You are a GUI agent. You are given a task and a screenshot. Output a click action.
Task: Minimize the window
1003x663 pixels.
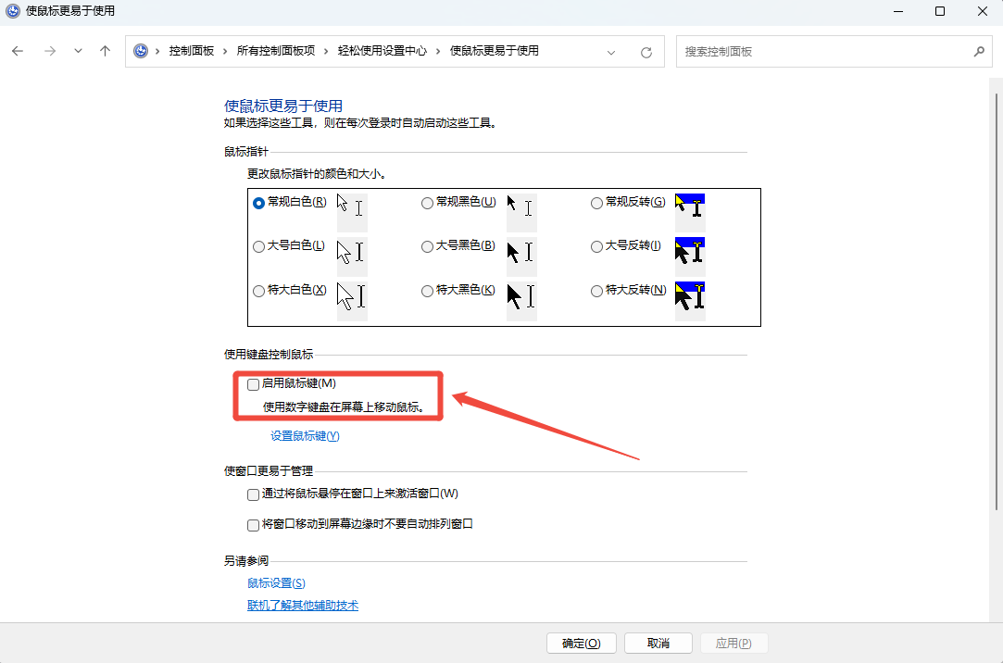pos(898,11)
